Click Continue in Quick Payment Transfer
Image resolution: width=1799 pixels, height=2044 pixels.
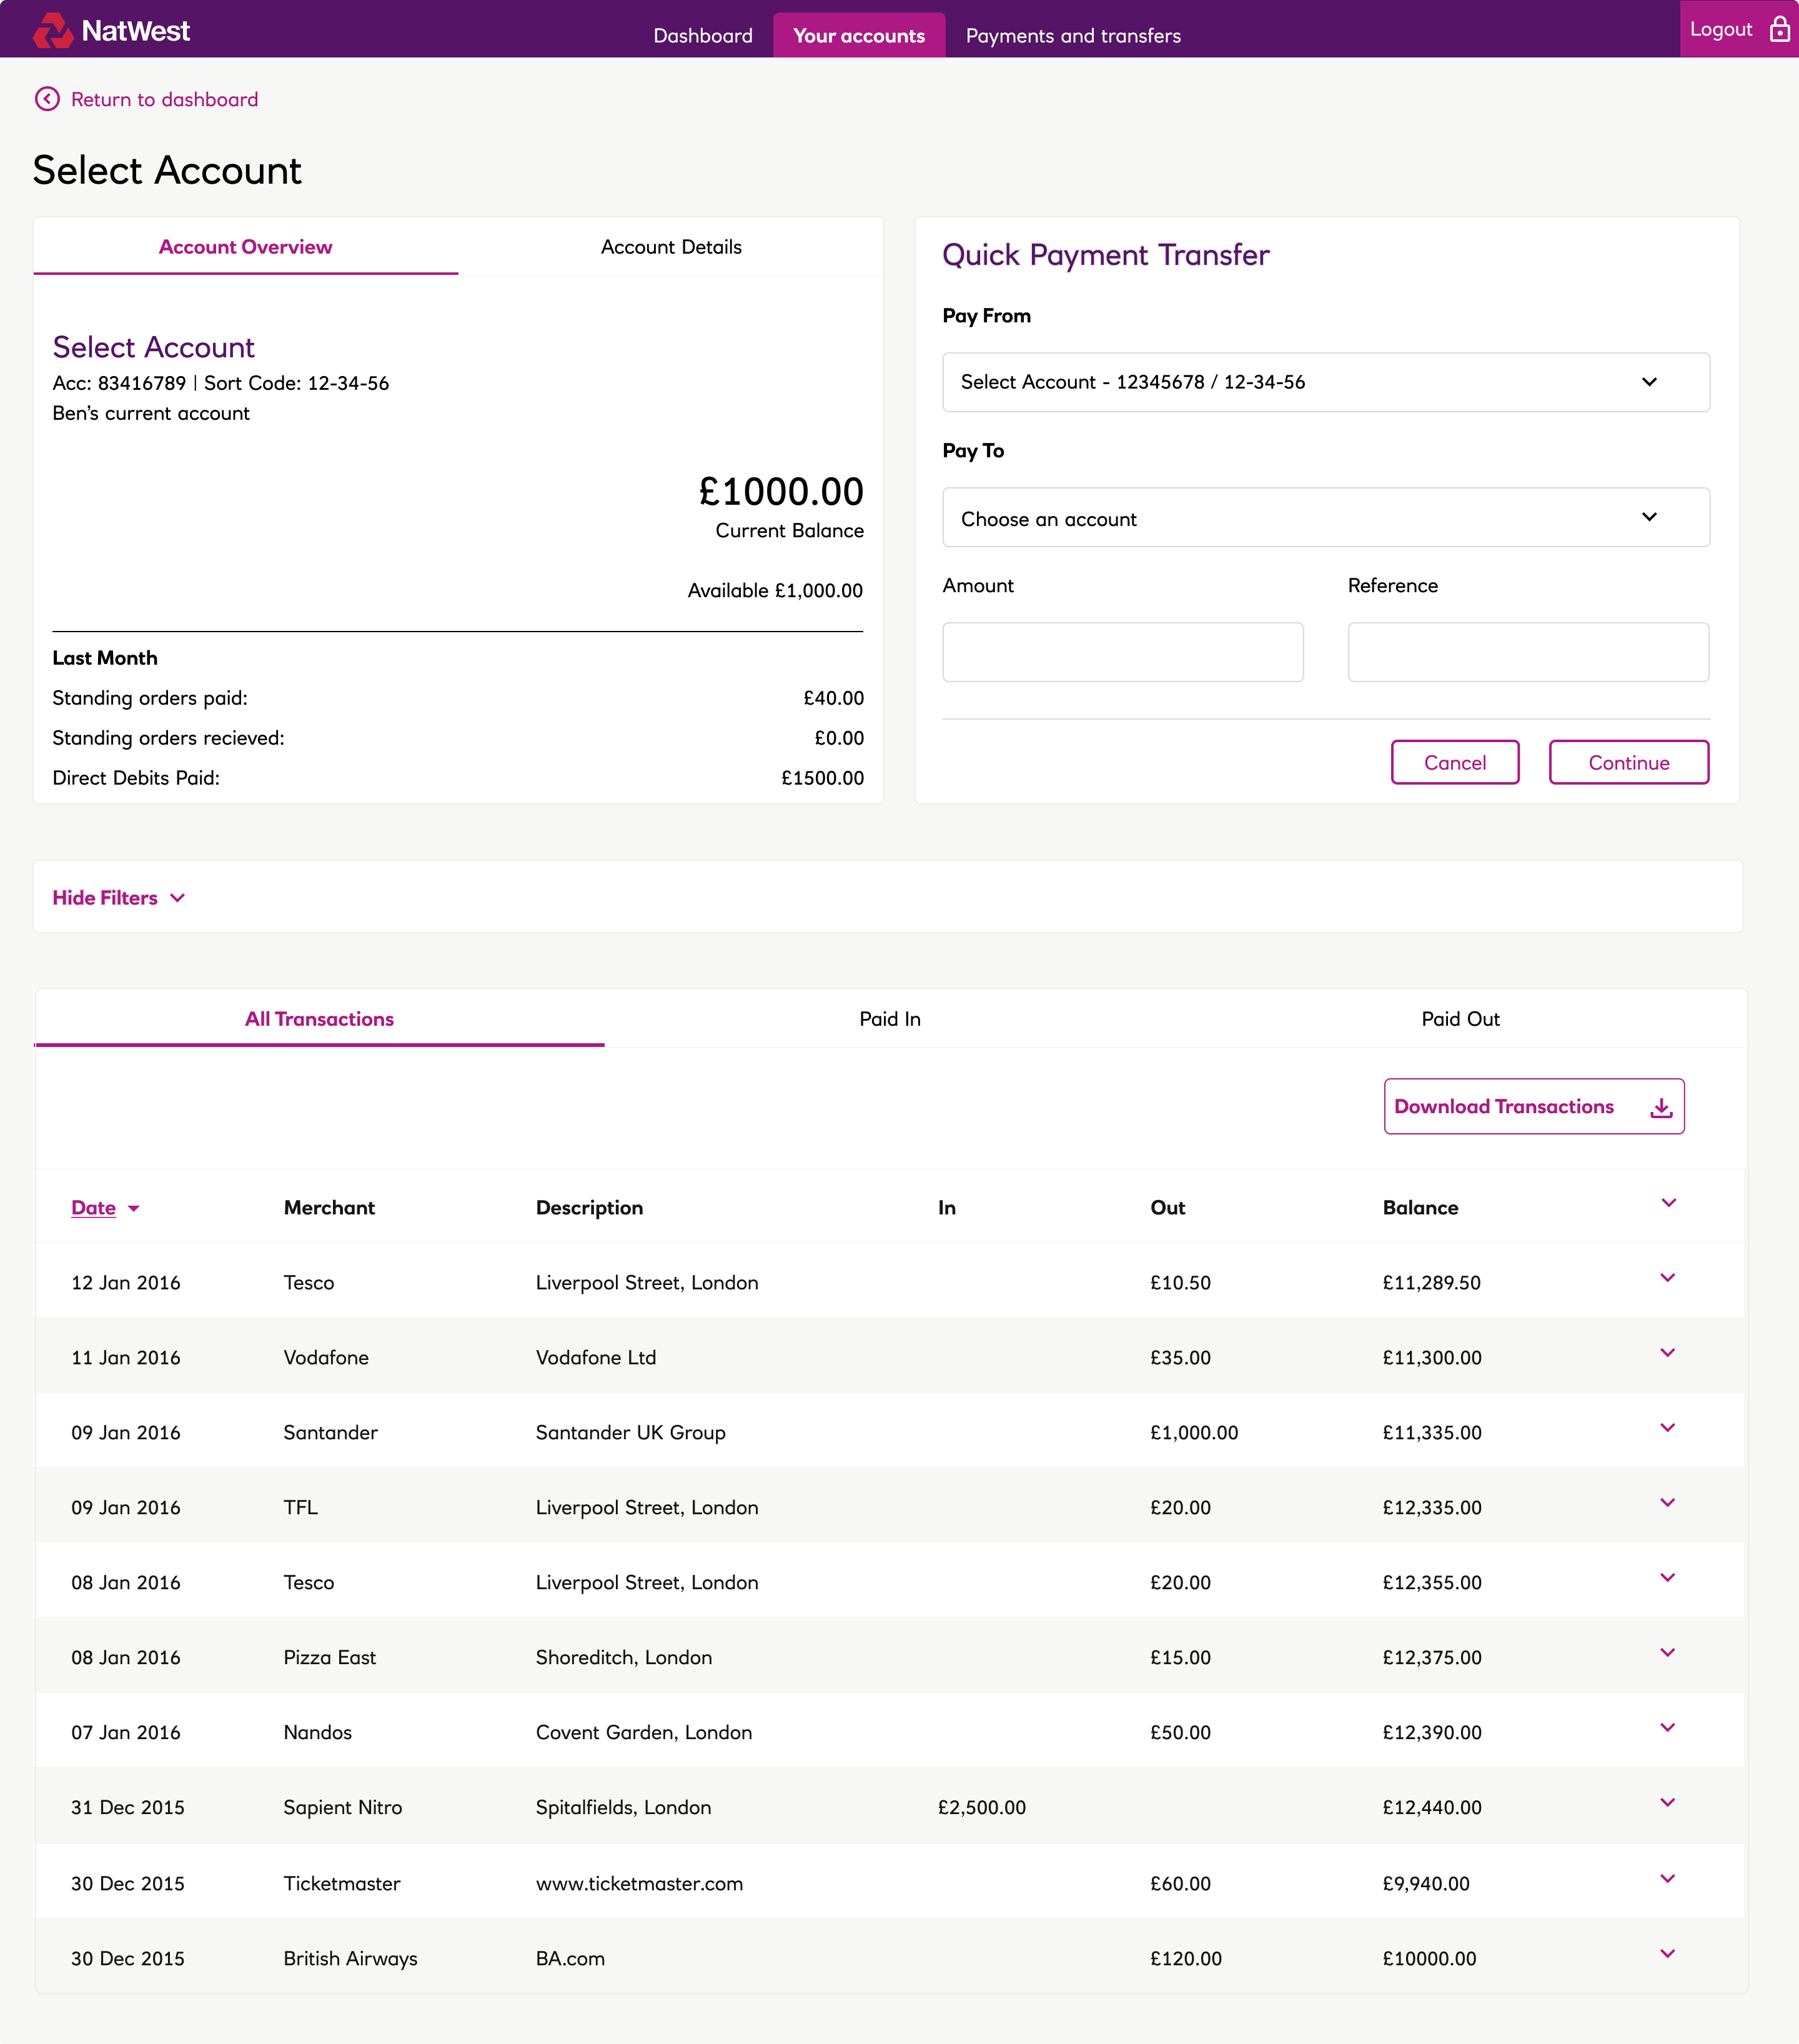(1629, 762)
